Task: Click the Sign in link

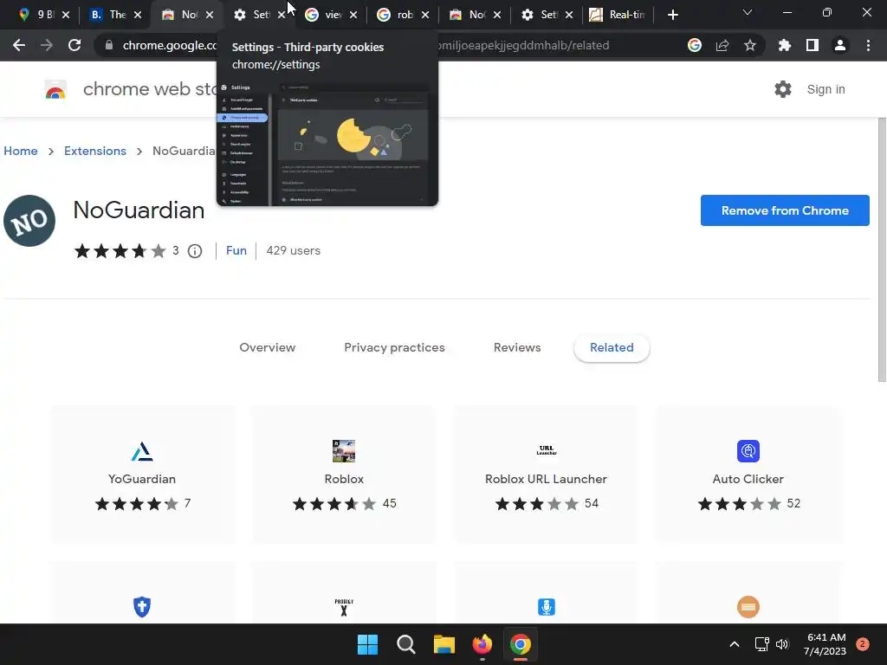Action: pyautogui.click(x=825, y=89)
